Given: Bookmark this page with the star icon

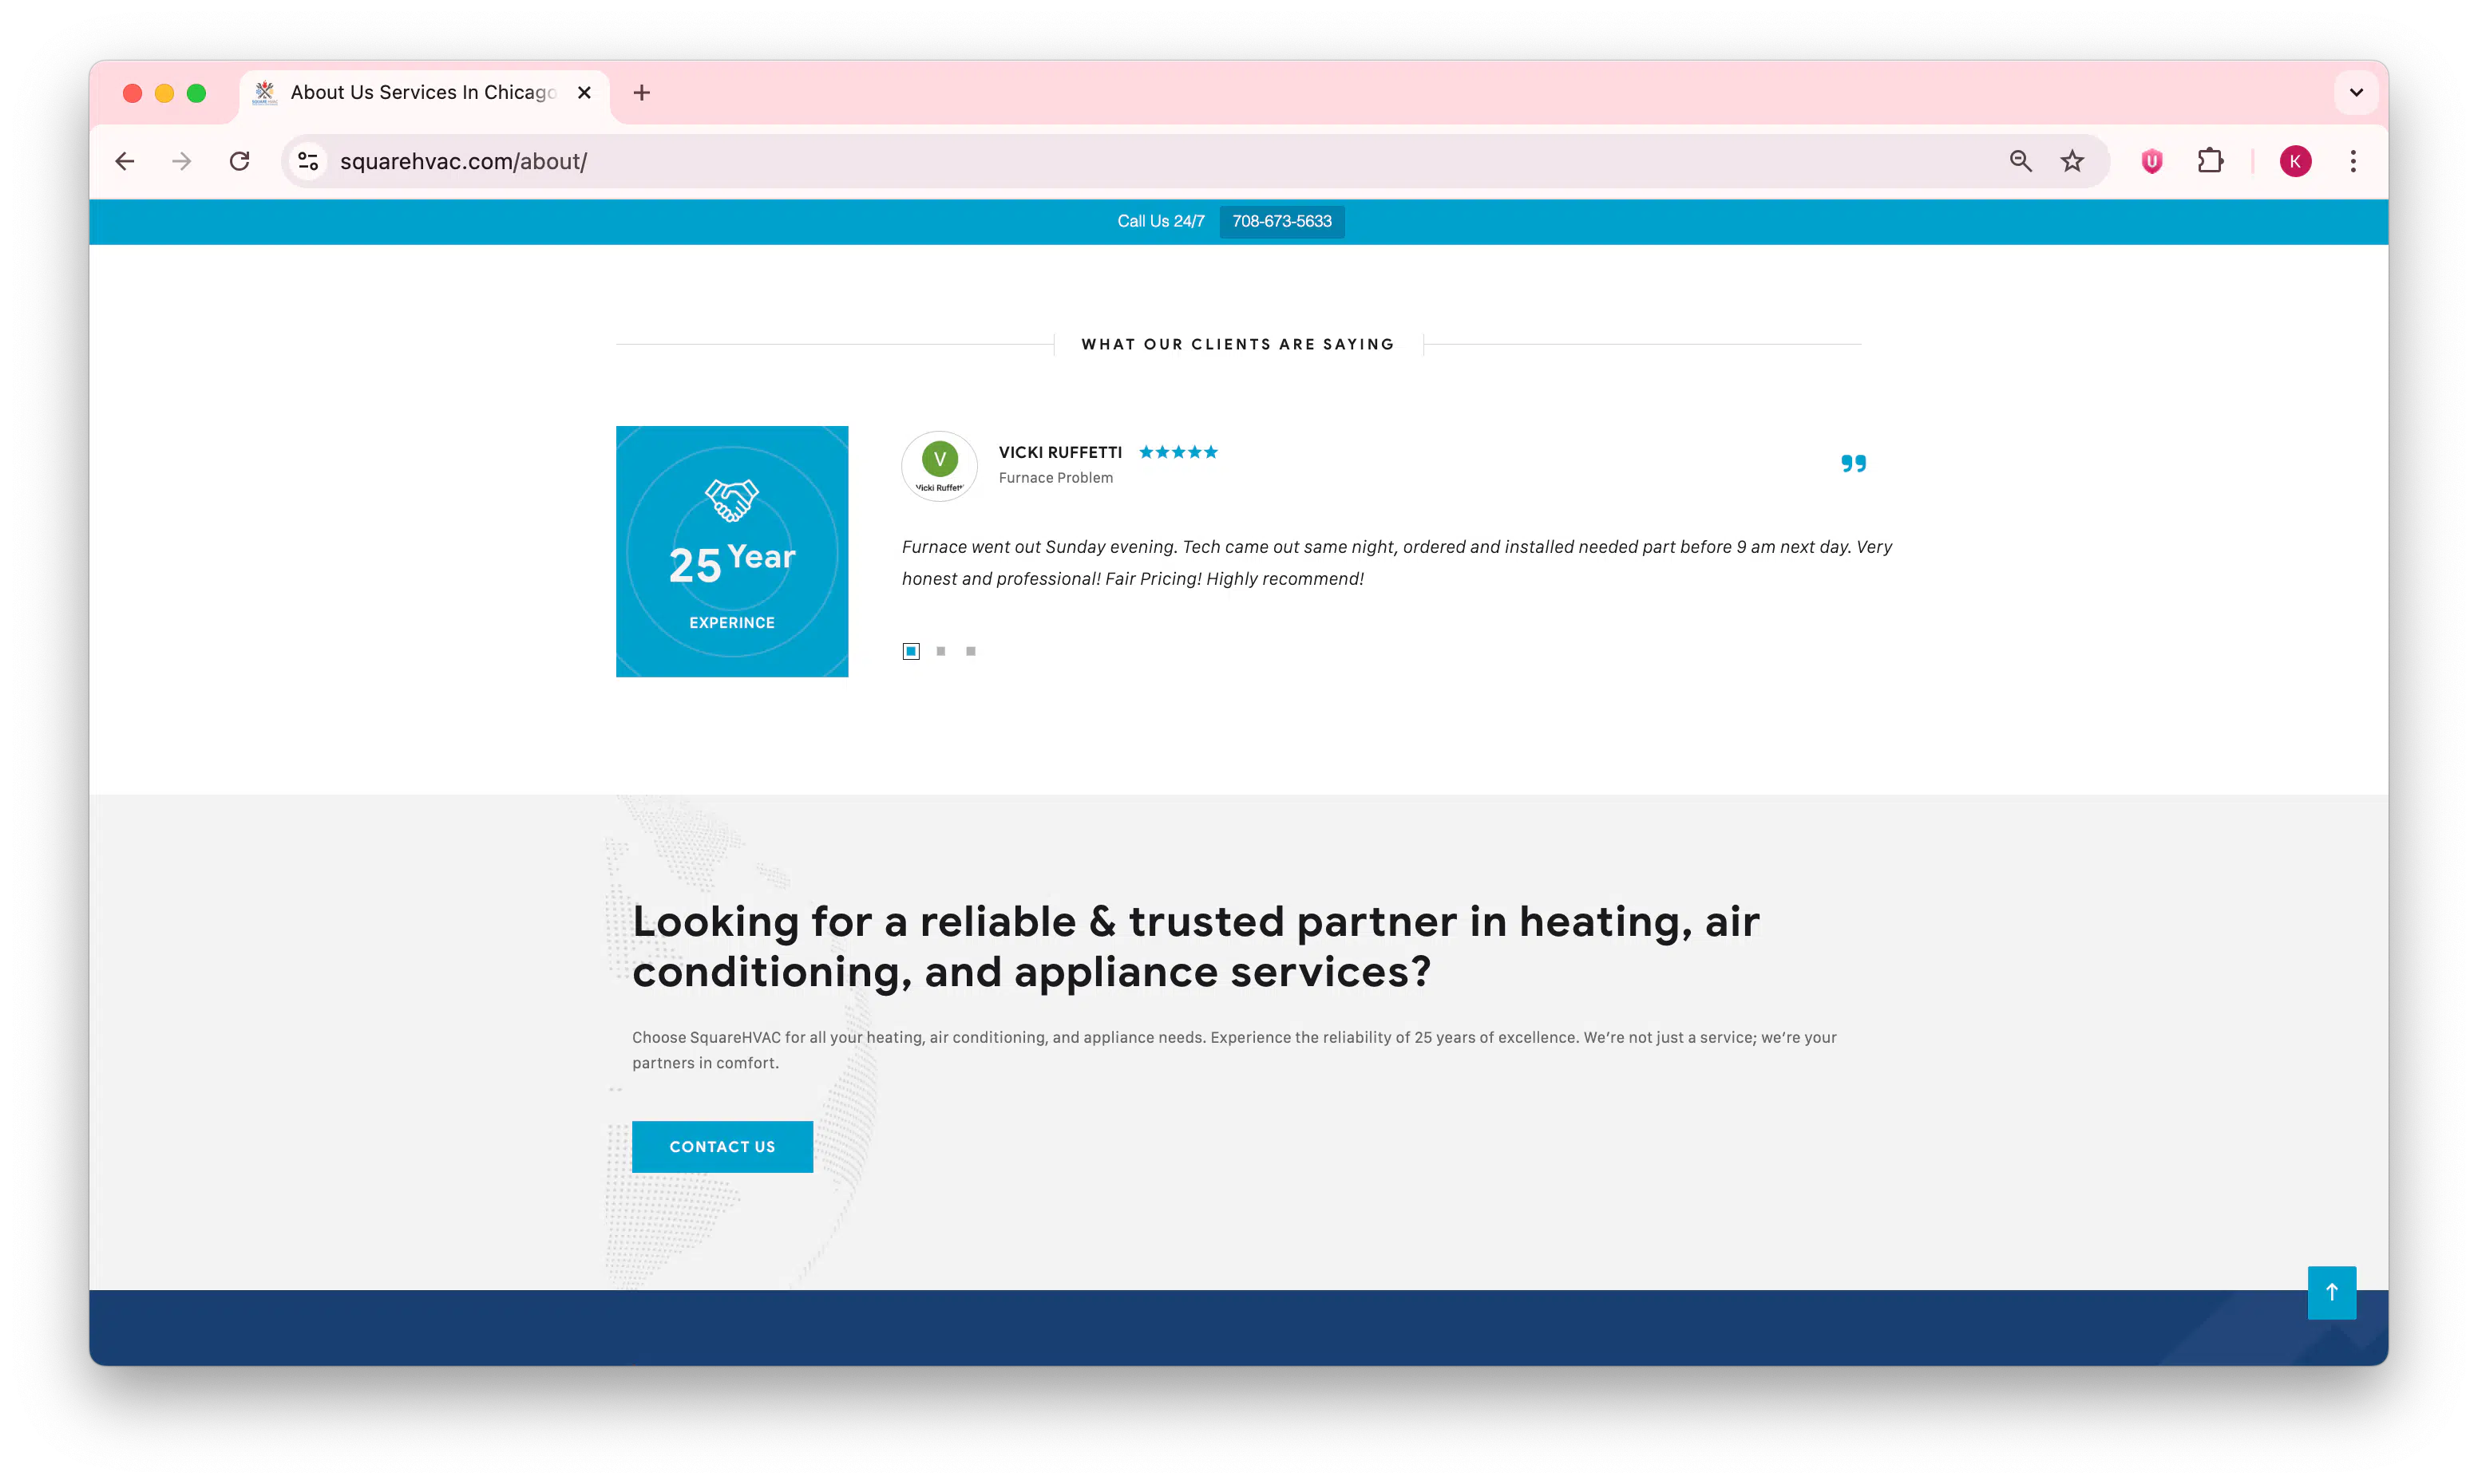Looking at the screenshot, I should (x=2072, y=161).
